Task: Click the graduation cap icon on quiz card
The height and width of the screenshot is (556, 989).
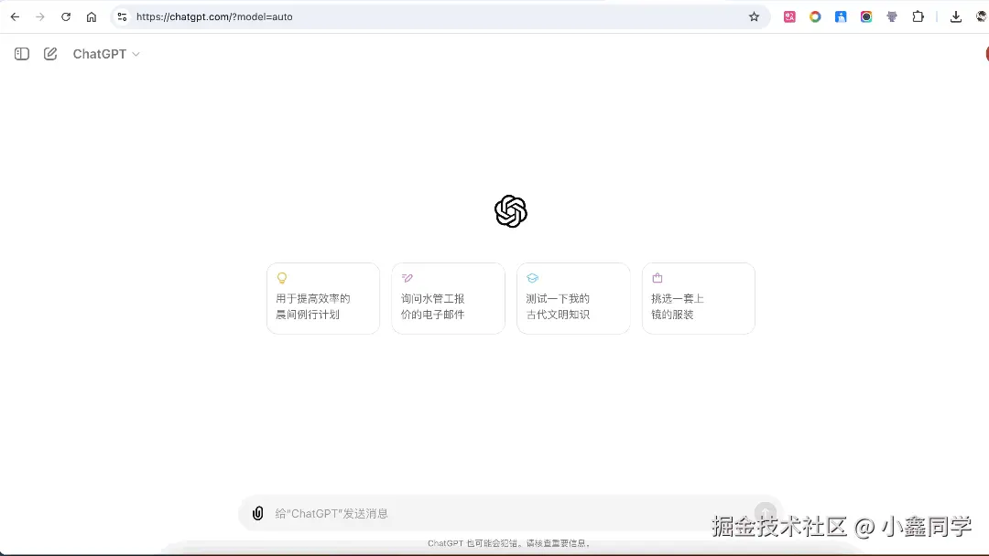Action: tap(532, 278)
